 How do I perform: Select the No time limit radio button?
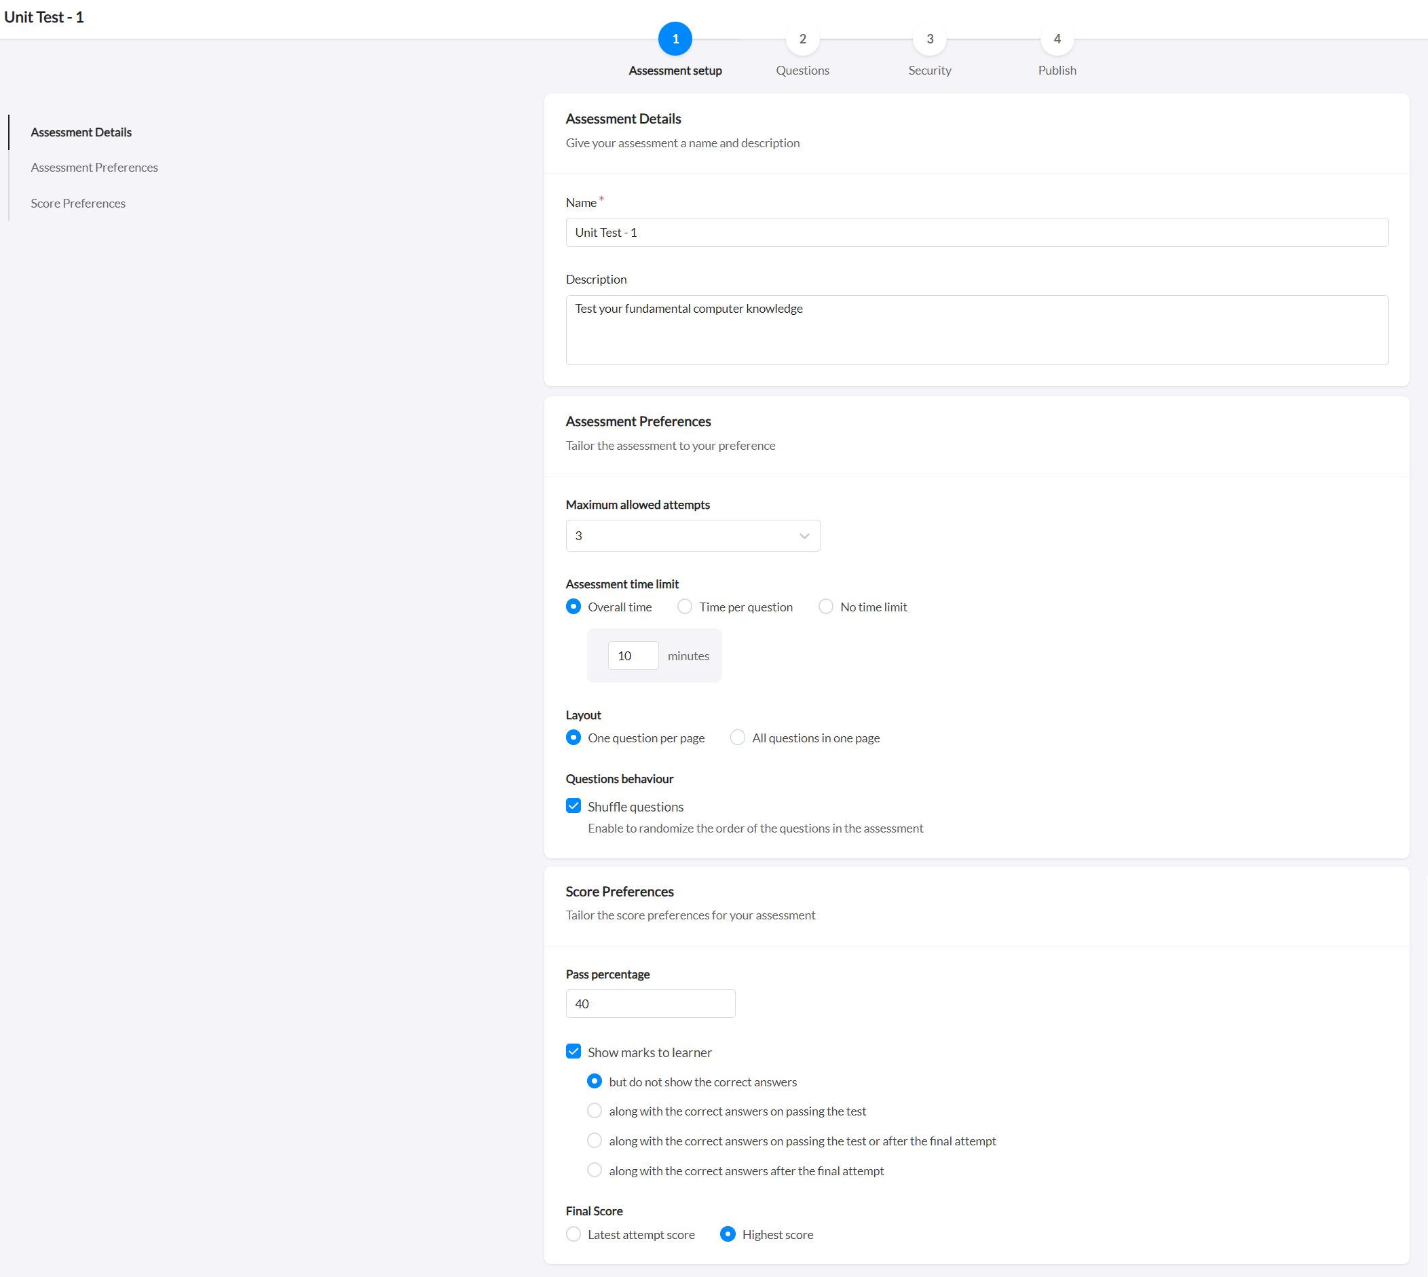[x=825, y=607]
